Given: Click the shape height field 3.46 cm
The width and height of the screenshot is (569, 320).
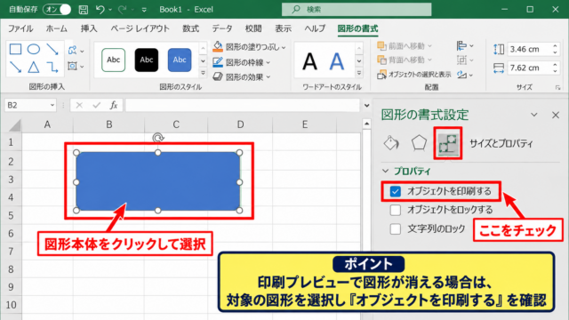Looking at the screenshot, I should coord(529,49).
